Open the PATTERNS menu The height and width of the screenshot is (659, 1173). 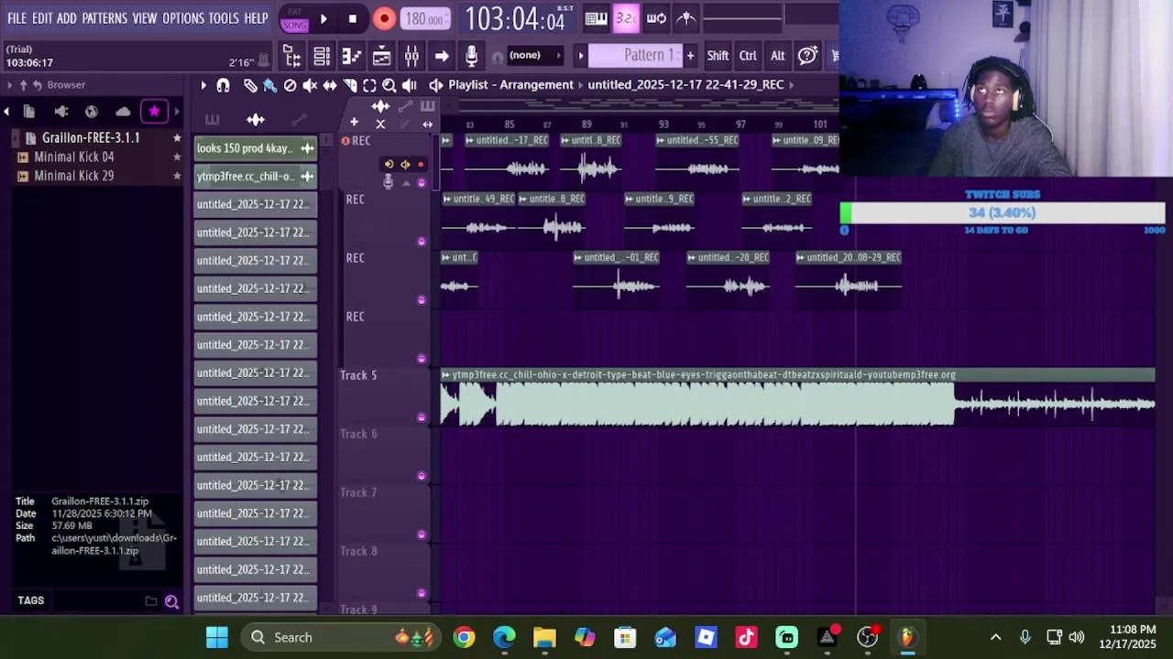(104, 18)
